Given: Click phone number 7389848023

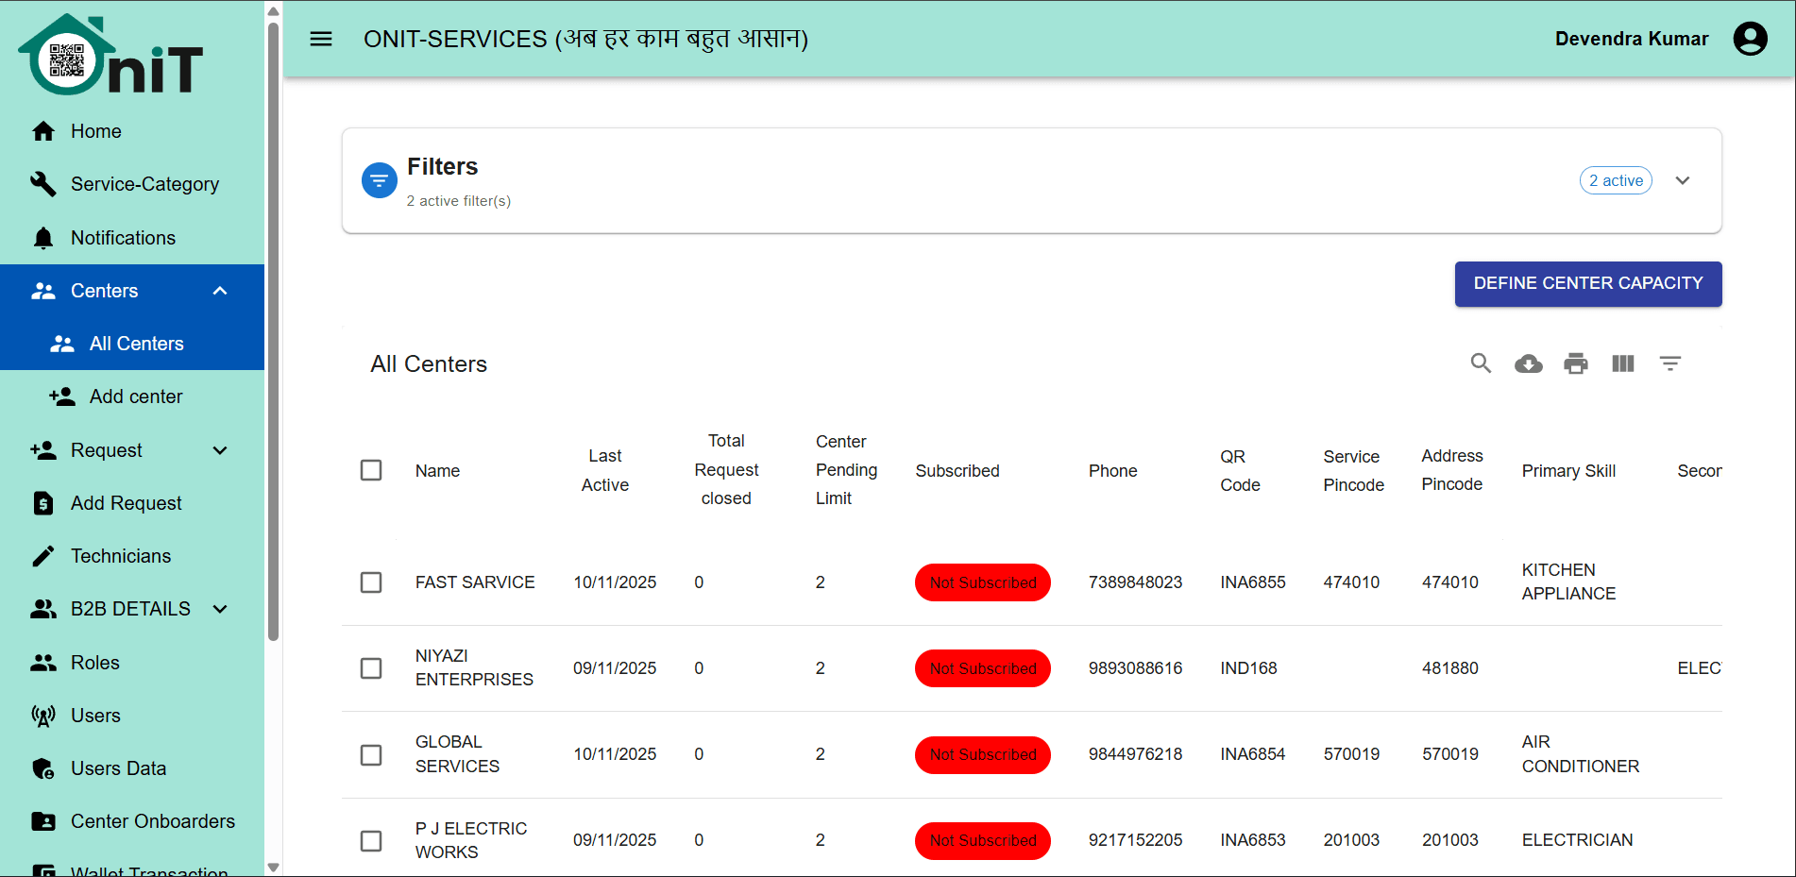Looking at the screenshot, I should tap(1135, 582).
